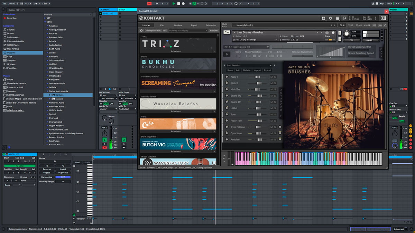Toggle track 1 activator button
The width and height of the screenshot is (415, 233).
click(x=104, y=139)
